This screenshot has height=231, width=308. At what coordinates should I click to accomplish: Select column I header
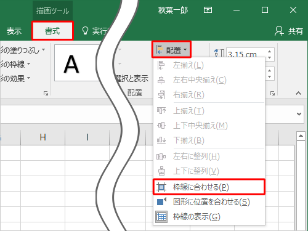coord(87,137)
